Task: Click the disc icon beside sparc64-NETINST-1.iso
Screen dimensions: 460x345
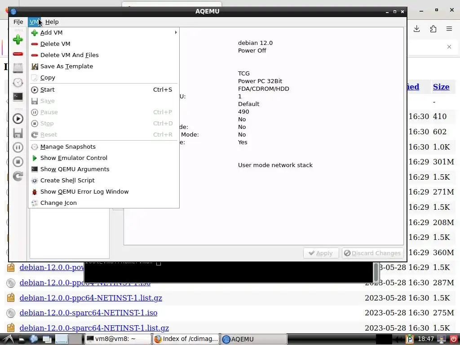Action: tap(11, 313)
